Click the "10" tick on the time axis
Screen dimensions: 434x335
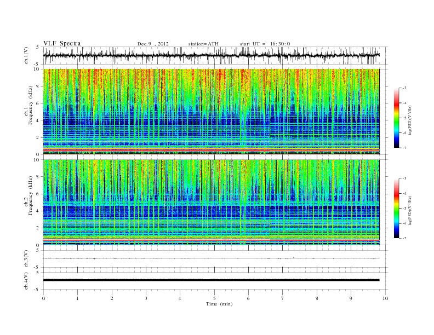click(x=385, y=298)
